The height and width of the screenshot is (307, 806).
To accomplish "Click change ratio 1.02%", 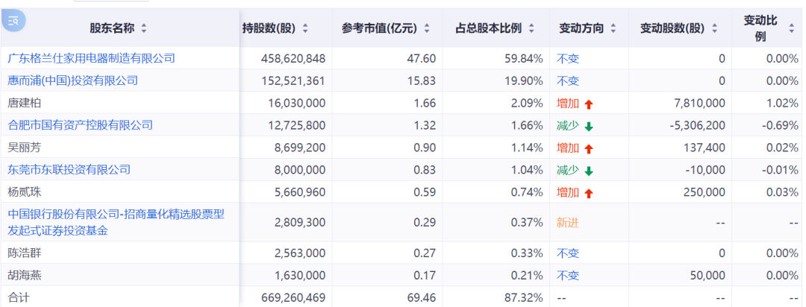I will (782, 103).
